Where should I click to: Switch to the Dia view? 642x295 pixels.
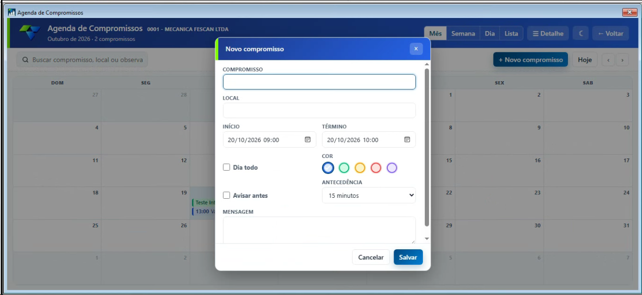(490, 34)
